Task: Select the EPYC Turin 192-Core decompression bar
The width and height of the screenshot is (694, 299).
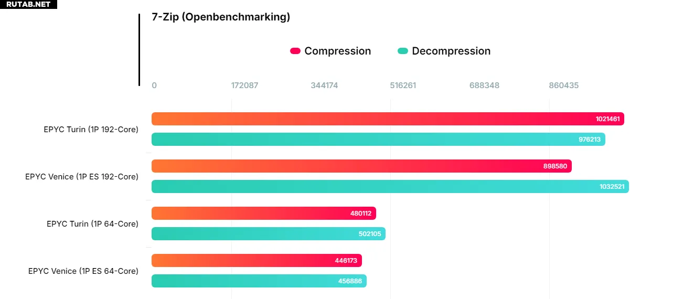Action: coord(378,140)
